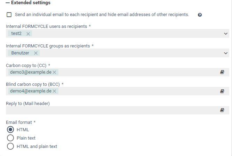Open placeholder book icon for Carbon copy
Viewport: 232px width, 156px height.
point(222,72)
